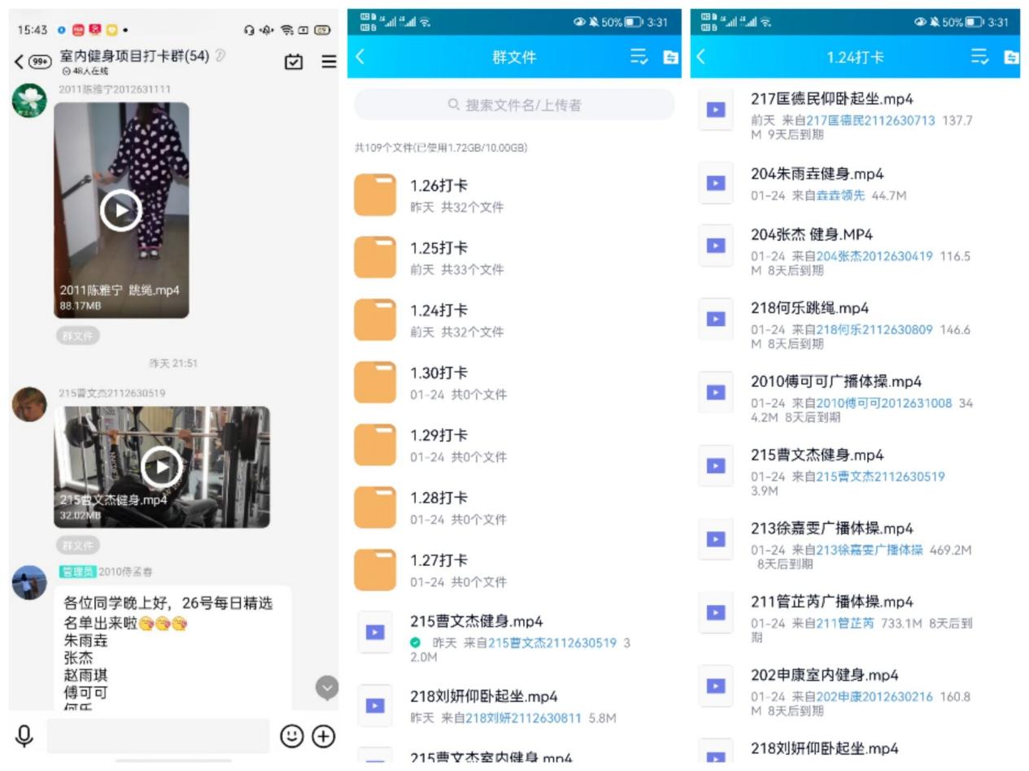Tap the plus icon for more attachments
1029x771 pixels.
324,736
